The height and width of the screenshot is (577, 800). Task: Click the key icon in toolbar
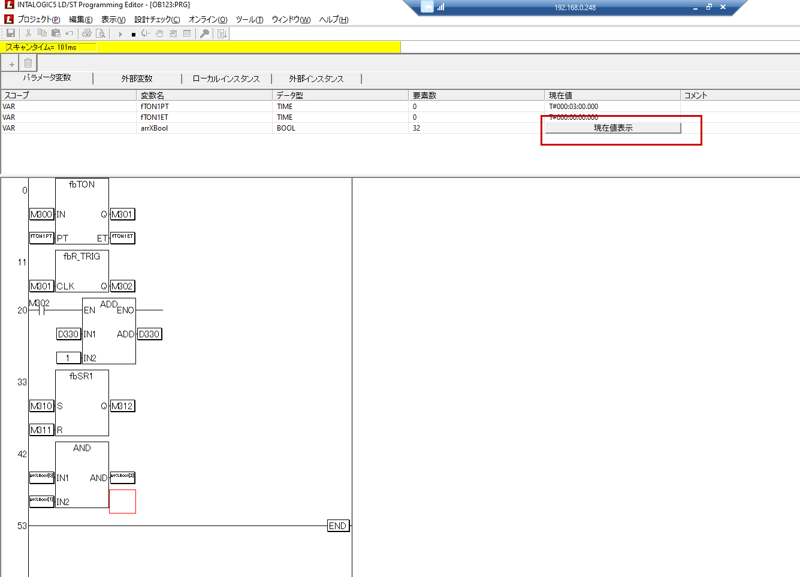click(x=204, y=34)
